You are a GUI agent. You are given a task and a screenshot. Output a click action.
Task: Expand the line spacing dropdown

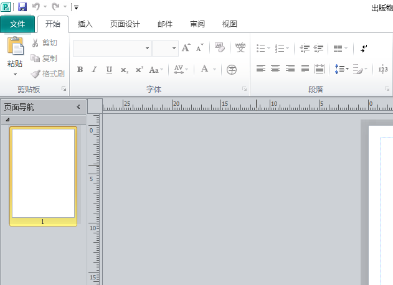pos(347,69)
